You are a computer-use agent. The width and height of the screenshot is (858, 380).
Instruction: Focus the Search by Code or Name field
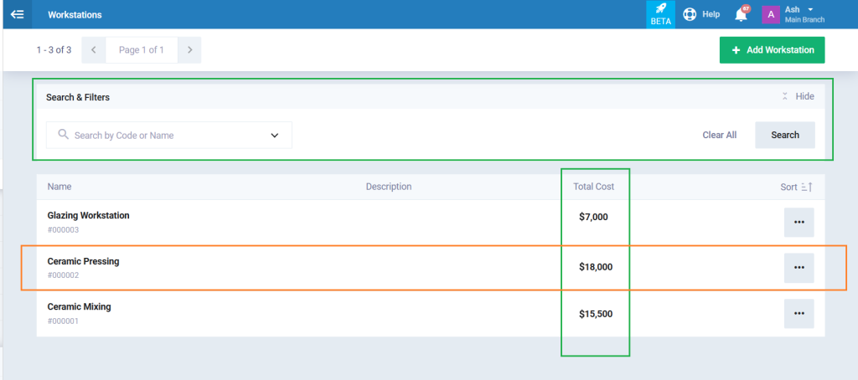[169, 135]
